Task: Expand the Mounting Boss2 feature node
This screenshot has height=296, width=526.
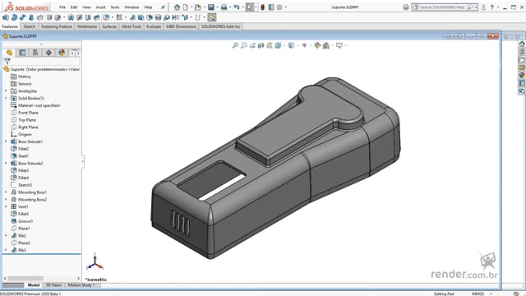Action: tap(6, 199)
